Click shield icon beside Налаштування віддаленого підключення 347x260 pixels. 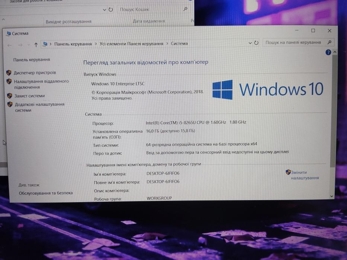click(9, 81)
